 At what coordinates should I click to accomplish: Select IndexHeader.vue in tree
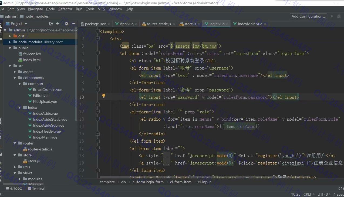click(x=47, y=131)
